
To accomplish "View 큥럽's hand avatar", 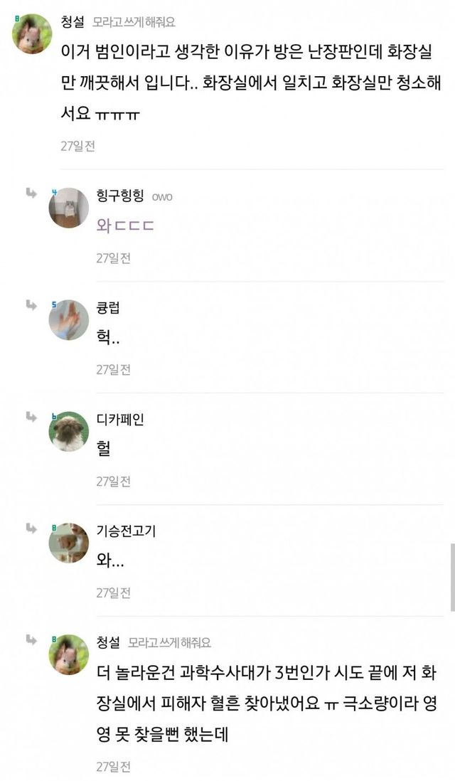I will [x=69, y=319].
